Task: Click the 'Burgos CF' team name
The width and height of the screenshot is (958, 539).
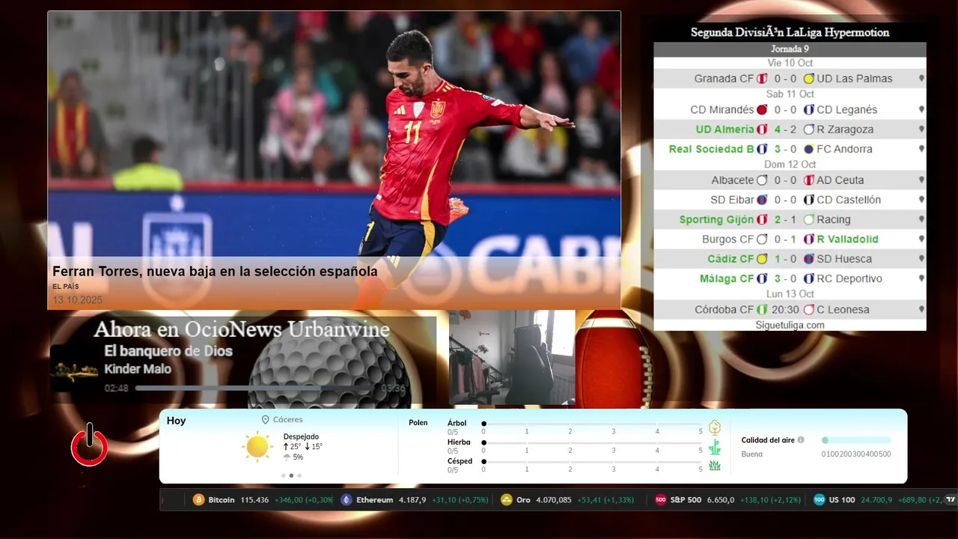Action: pyautogui.click(x=728, y=240)
